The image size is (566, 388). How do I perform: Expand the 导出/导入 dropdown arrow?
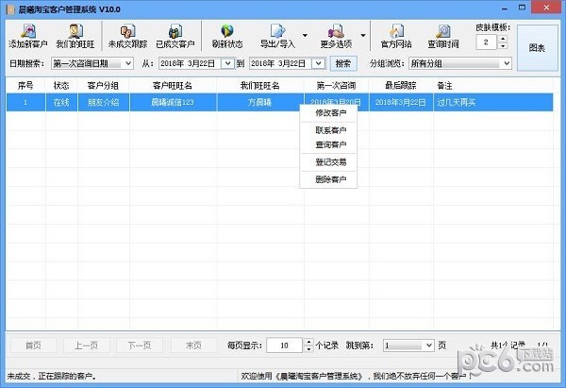point(305,36)
